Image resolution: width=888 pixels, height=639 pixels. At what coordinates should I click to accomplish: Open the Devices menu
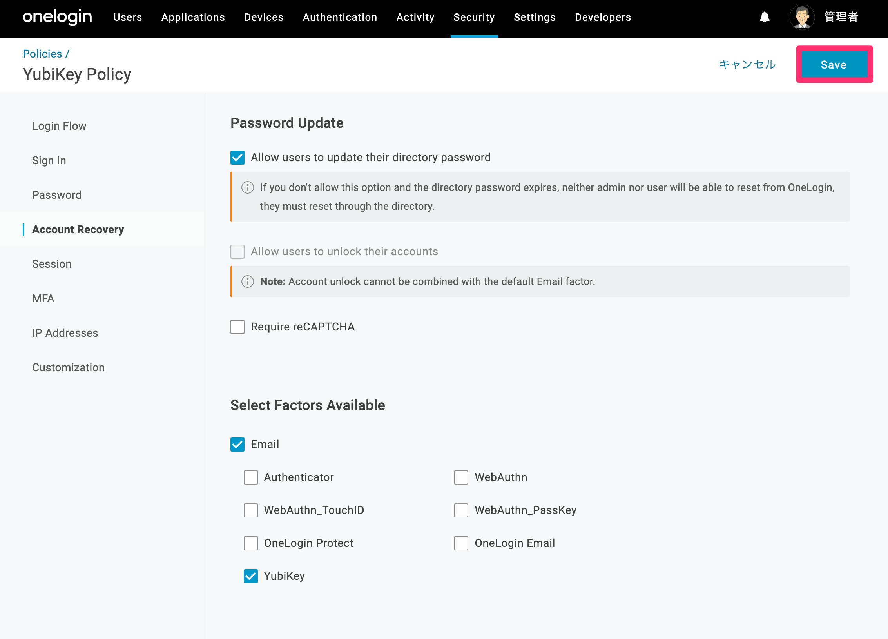click(264, 17)
